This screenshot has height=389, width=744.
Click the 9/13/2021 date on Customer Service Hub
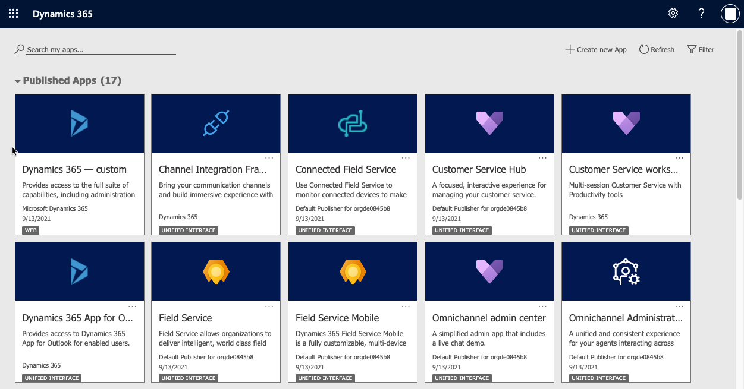click(447, 219)
